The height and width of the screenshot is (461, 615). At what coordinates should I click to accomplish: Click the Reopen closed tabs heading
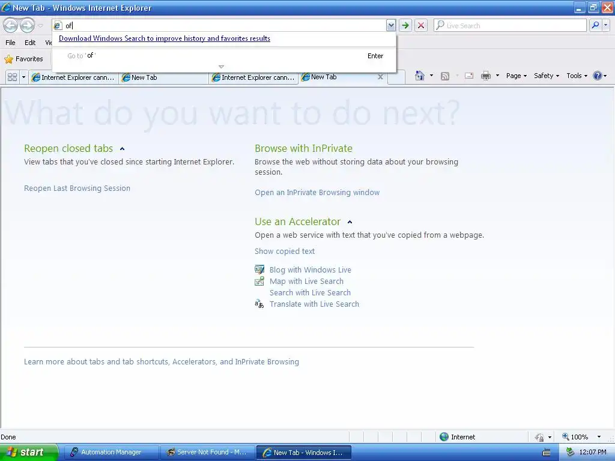68,148
